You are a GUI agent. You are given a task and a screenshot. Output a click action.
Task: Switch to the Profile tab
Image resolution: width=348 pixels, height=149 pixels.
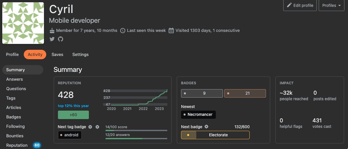point(12,55)
